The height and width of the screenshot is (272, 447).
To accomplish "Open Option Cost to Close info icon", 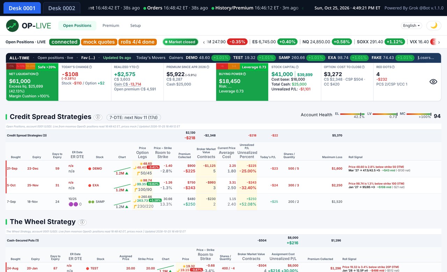I will 364,67.
